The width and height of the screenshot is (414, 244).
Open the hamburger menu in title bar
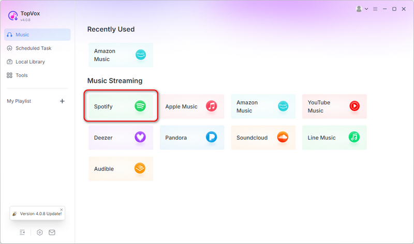[375, 9]
